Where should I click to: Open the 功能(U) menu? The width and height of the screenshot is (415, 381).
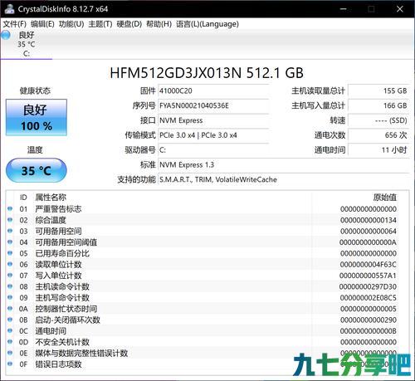71,24
